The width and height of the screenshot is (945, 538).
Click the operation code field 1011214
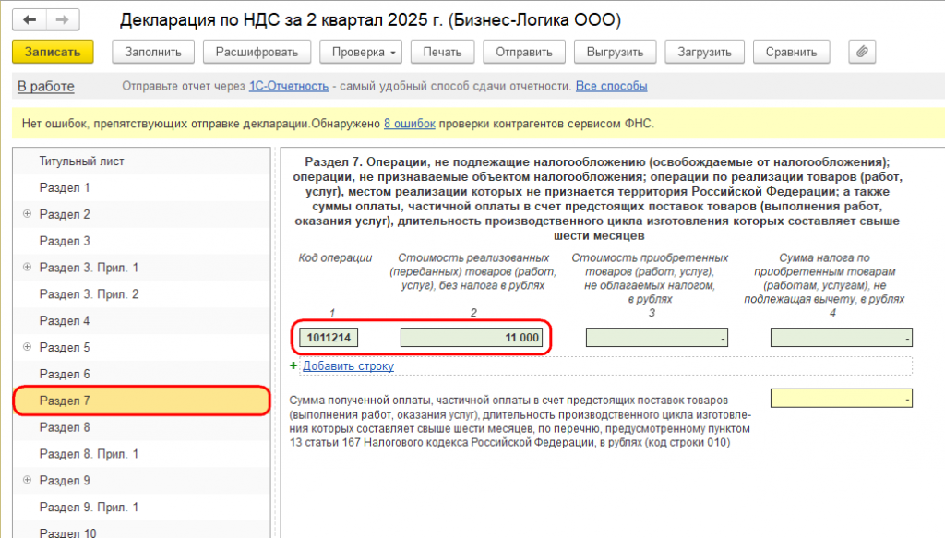(x=329, y=338)
